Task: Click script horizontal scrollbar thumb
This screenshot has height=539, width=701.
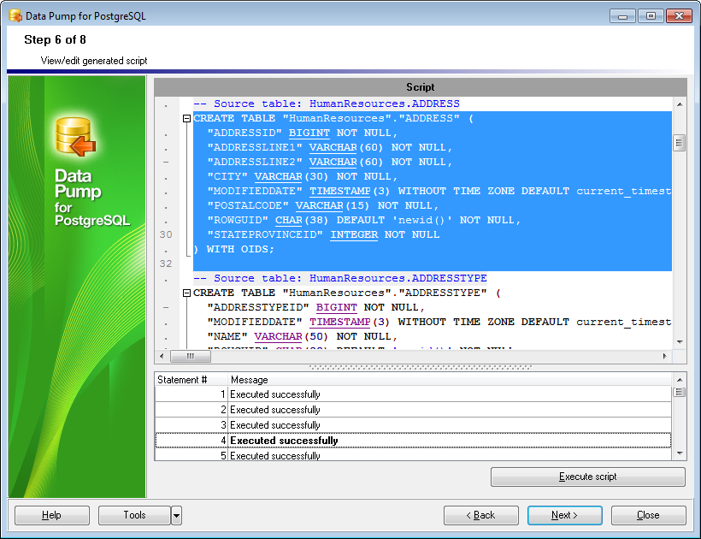Action: pyautogui.click(x=191, y=356)
